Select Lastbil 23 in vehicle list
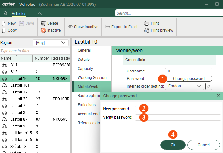The image size is (223, 153). click(x=19, y=99)
